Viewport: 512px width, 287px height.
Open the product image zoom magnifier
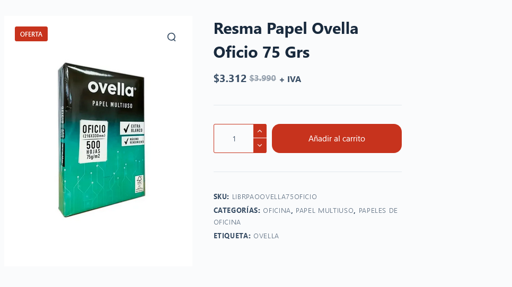[x=171, y=37]
